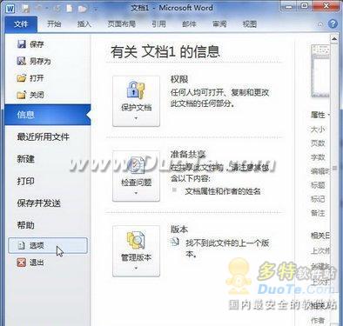The image size is (343, 326).
Task: Select 新建 (New) in the left menu
Action: 25,159
